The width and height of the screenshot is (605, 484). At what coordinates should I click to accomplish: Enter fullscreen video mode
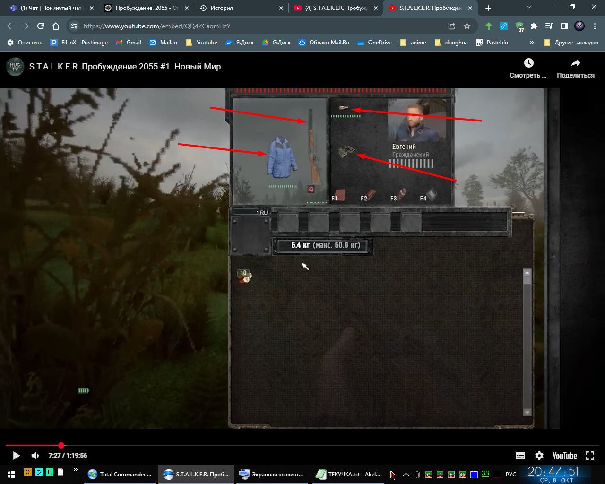pyautogui.click(x=590, y=456)
